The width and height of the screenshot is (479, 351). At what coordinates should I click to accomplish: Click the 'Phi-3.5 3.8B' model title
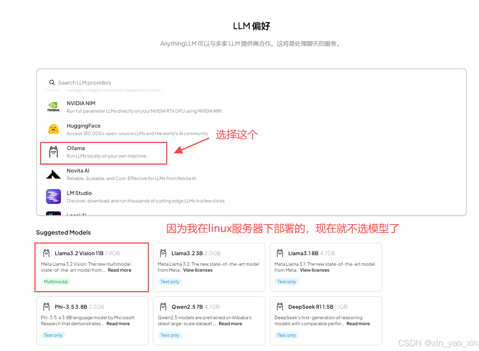[71, 307]
